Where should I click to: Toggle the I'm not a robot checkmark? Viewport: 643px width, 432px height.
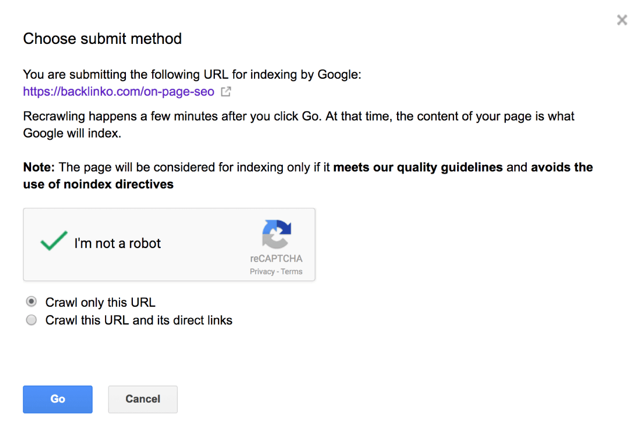(54, 241)
